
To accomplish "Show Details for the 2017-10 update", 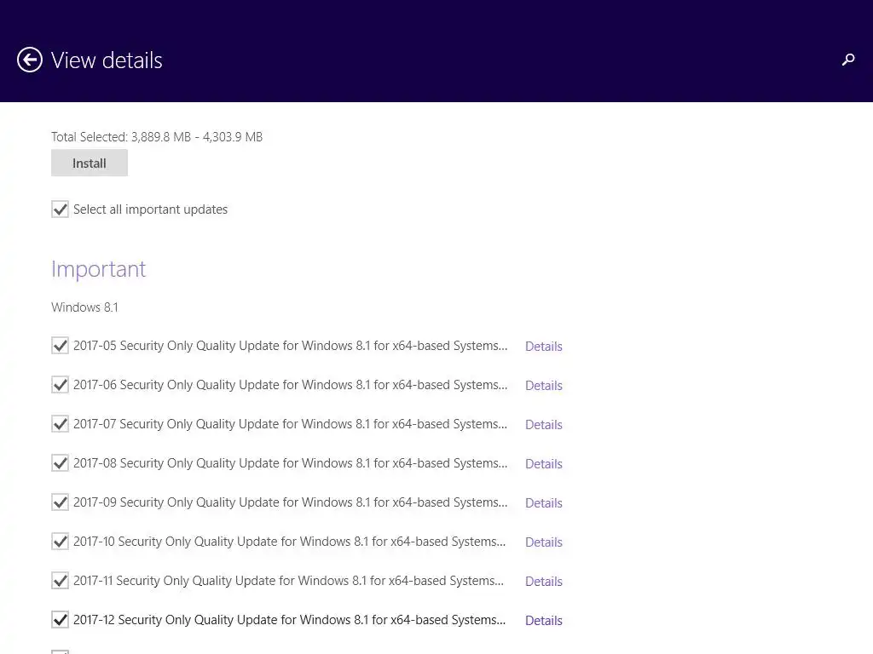I will tap(543, 542).
